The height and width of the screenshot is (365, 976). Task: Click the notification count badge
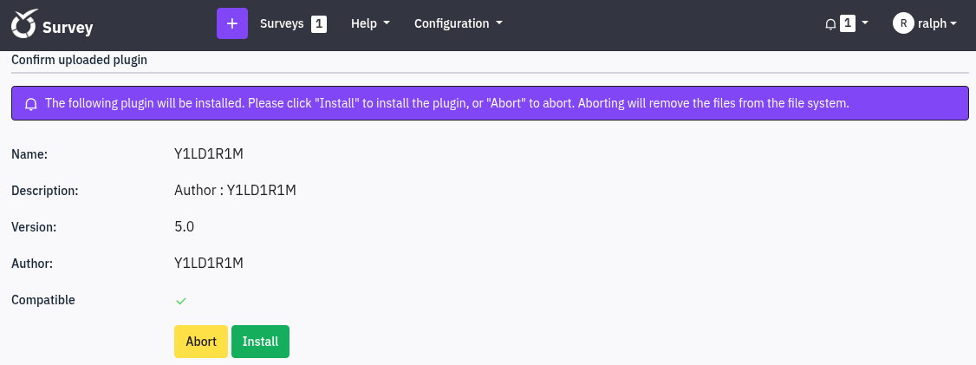(848, 23)
